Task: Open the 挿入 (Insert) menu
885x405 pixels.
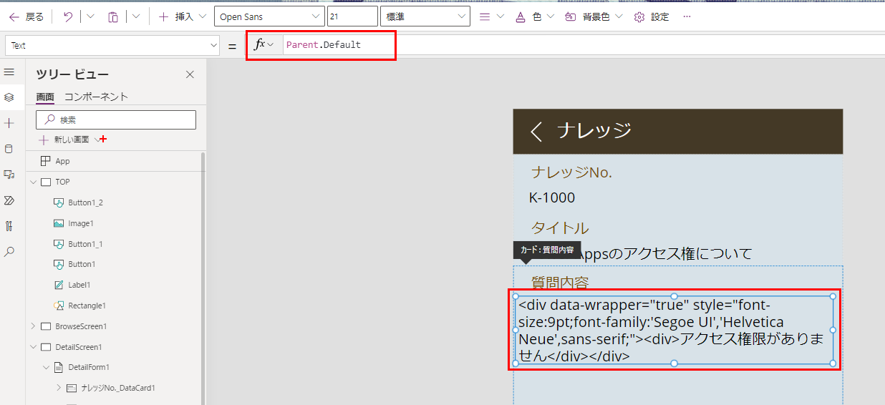Action: (183, 16)
